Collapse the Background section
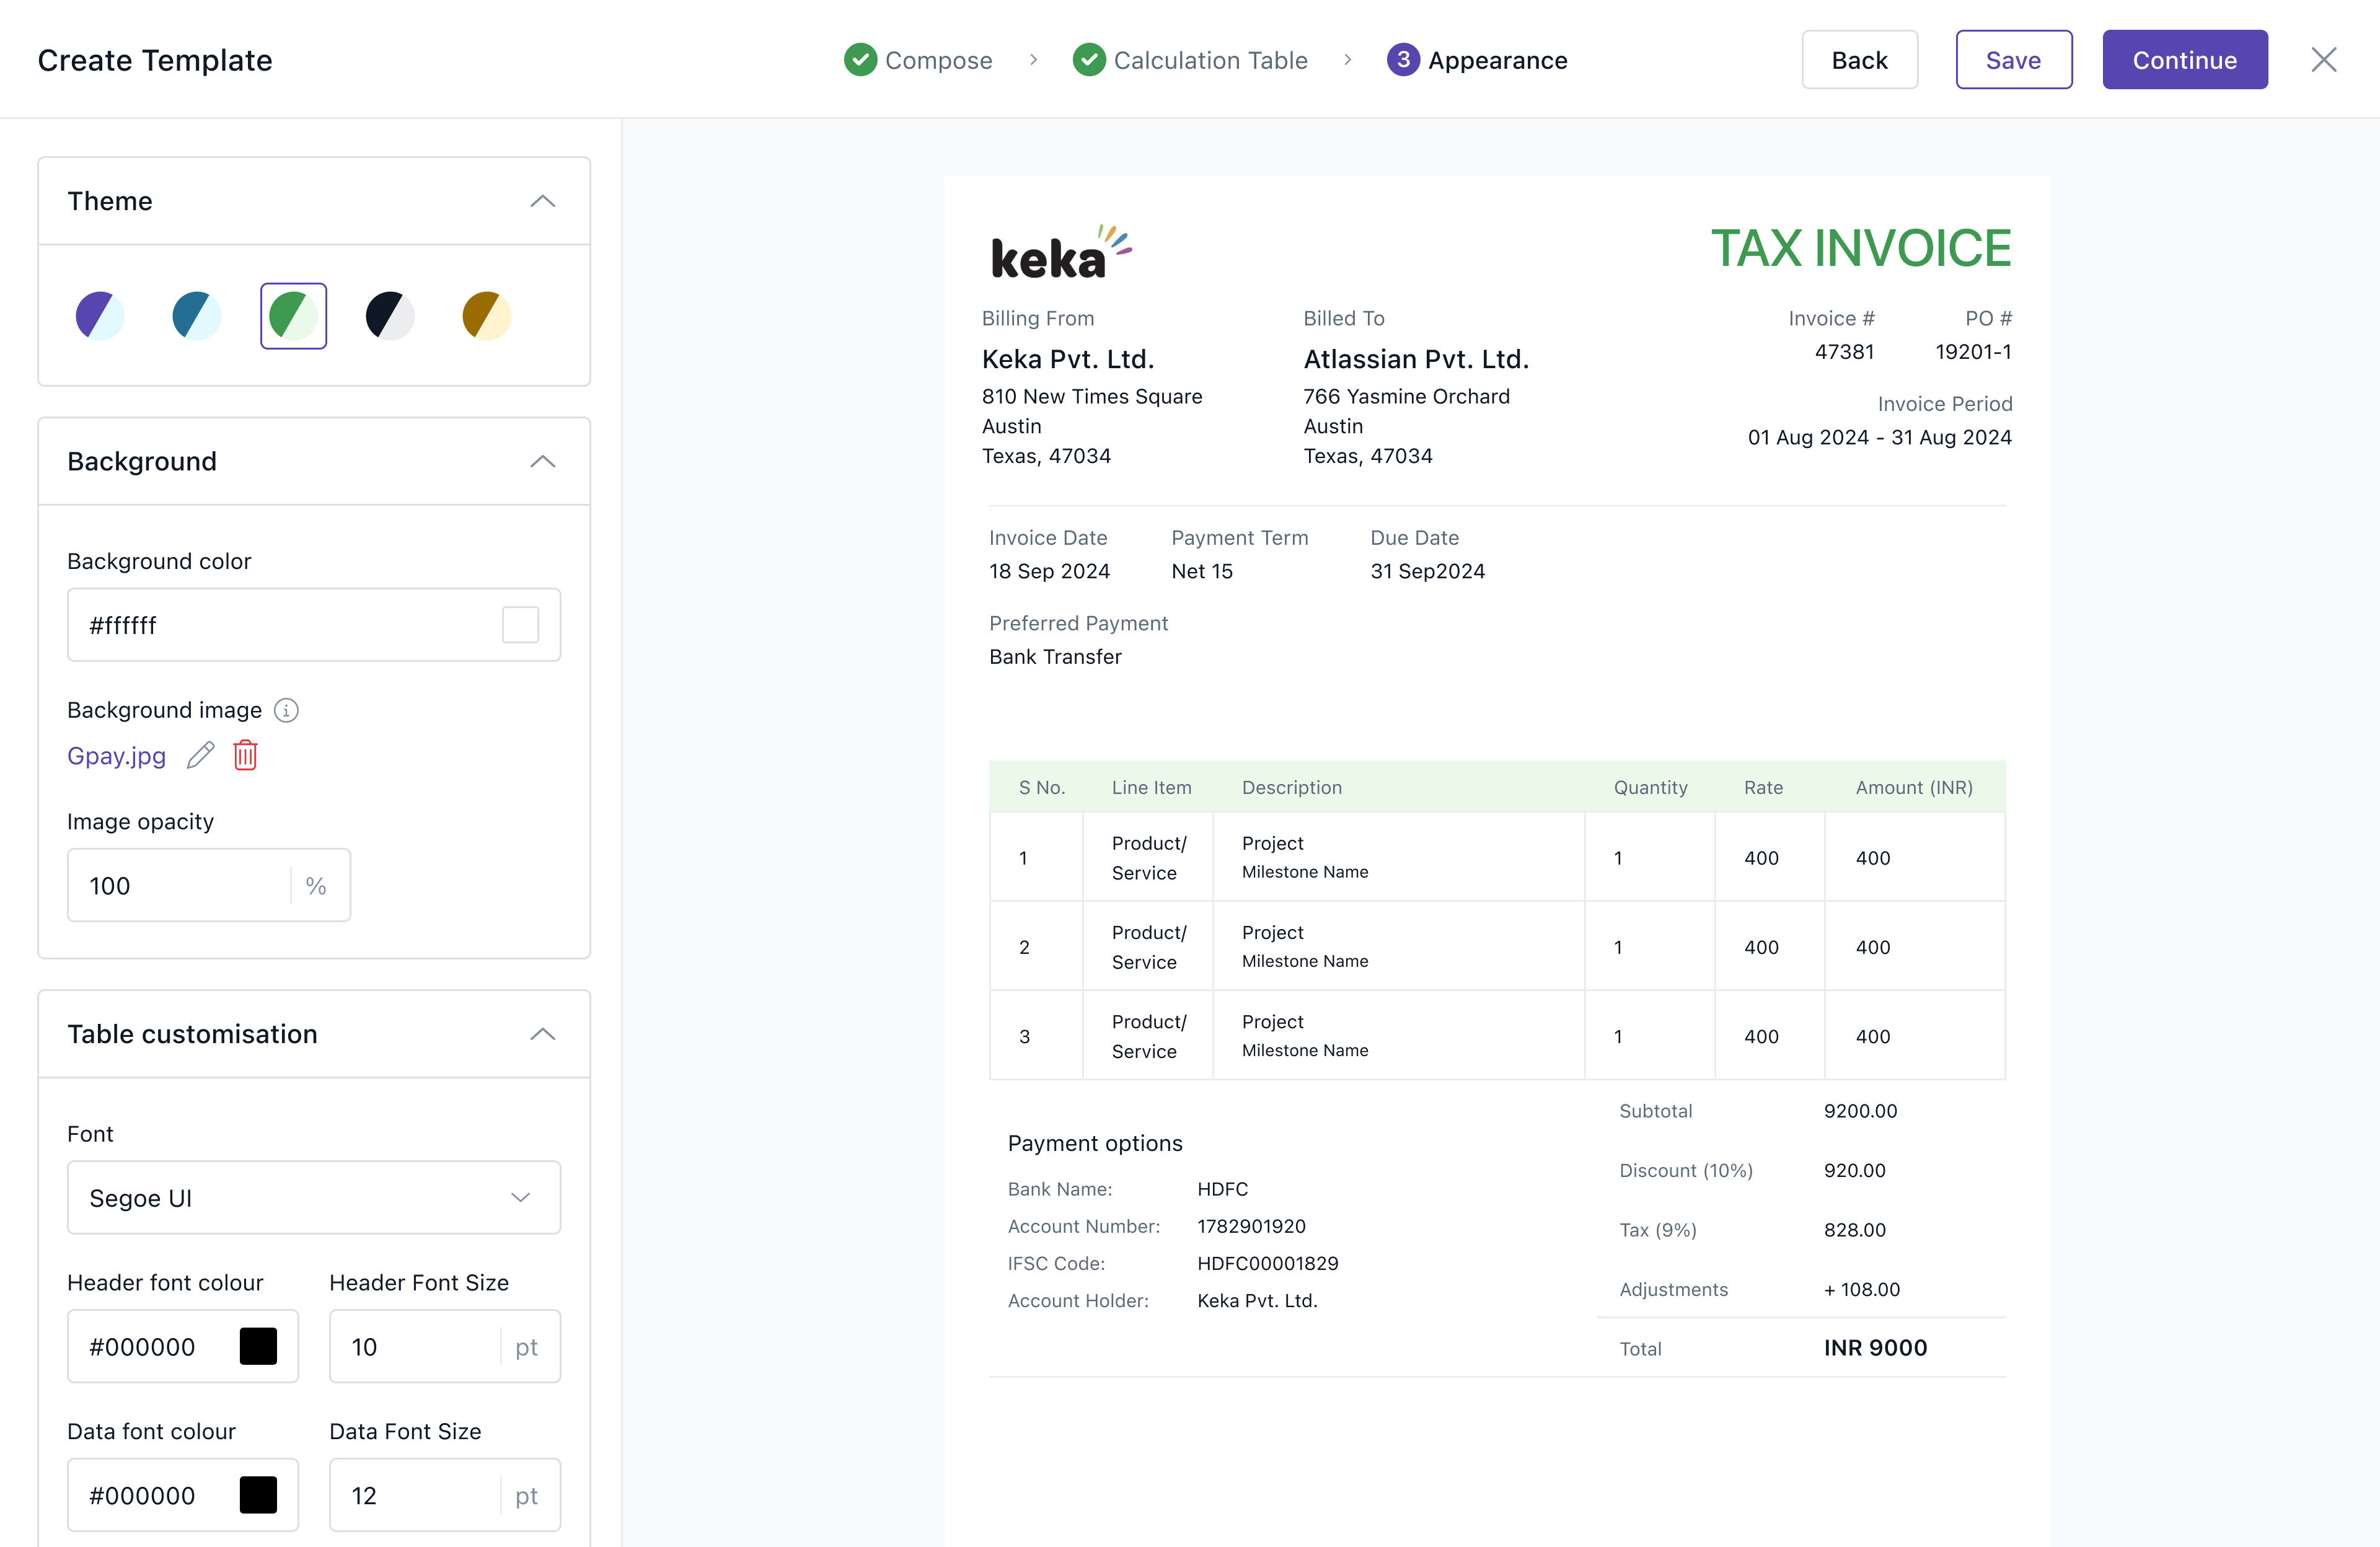The image size is (2380, 1547). click(x=543, y=461)
